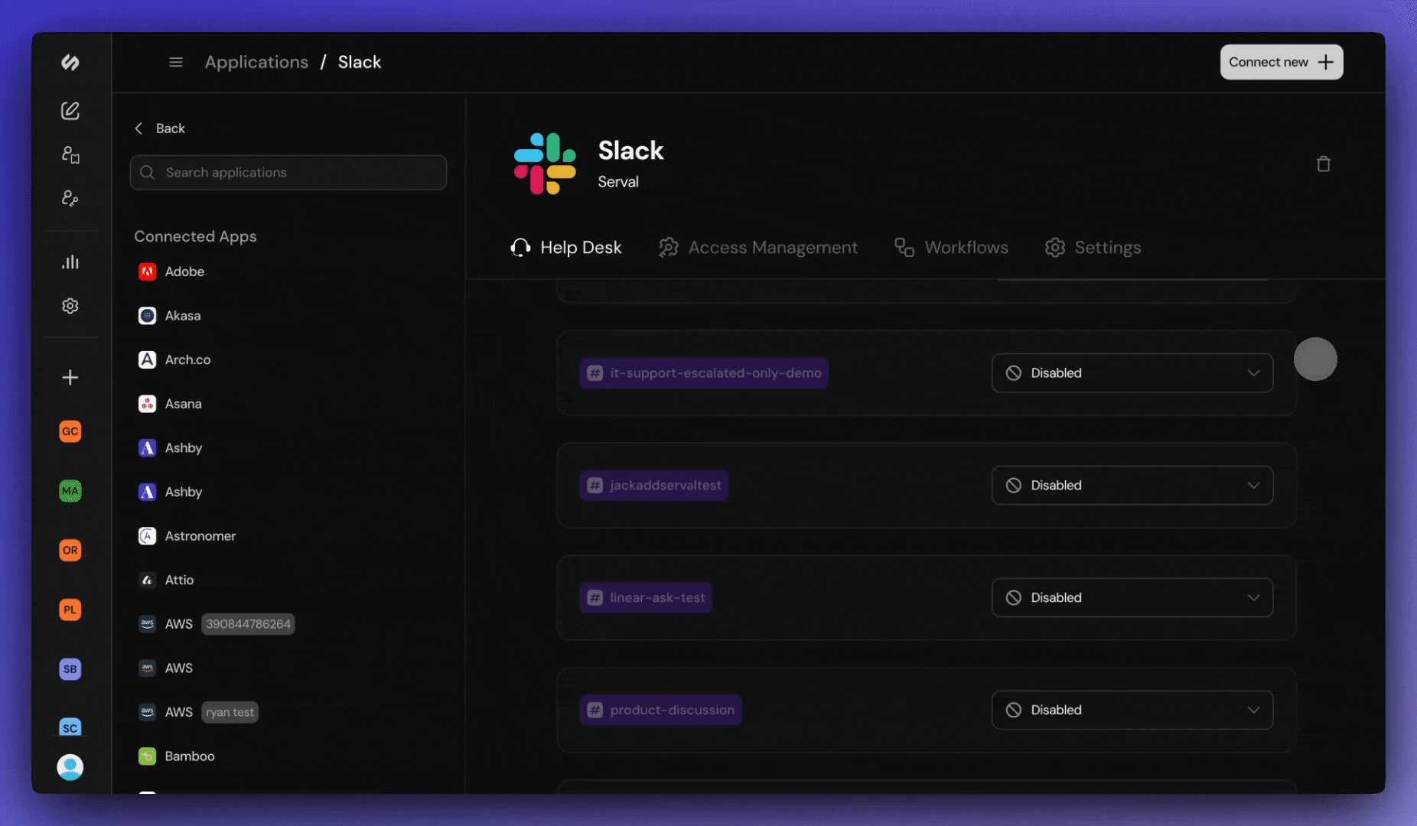Click inside the Search applications field
This screenshot has width=1417, height=826.
[x=288, y=172]
